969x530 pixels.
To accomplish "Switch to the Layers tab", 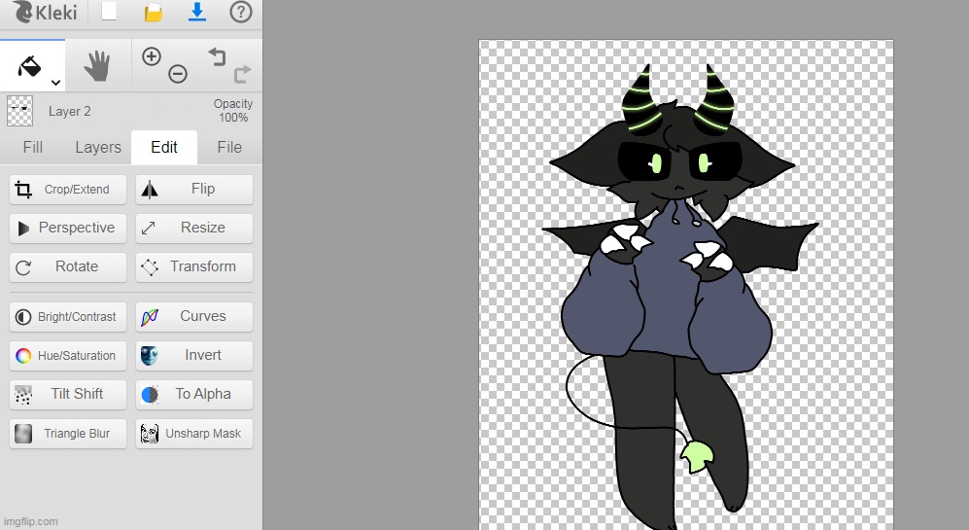I will point(98,148).
